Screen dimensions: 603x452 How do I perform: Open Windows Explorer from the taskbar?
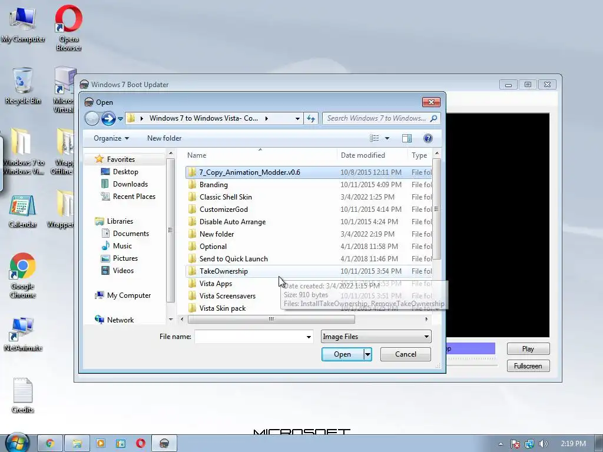point(77,443)
